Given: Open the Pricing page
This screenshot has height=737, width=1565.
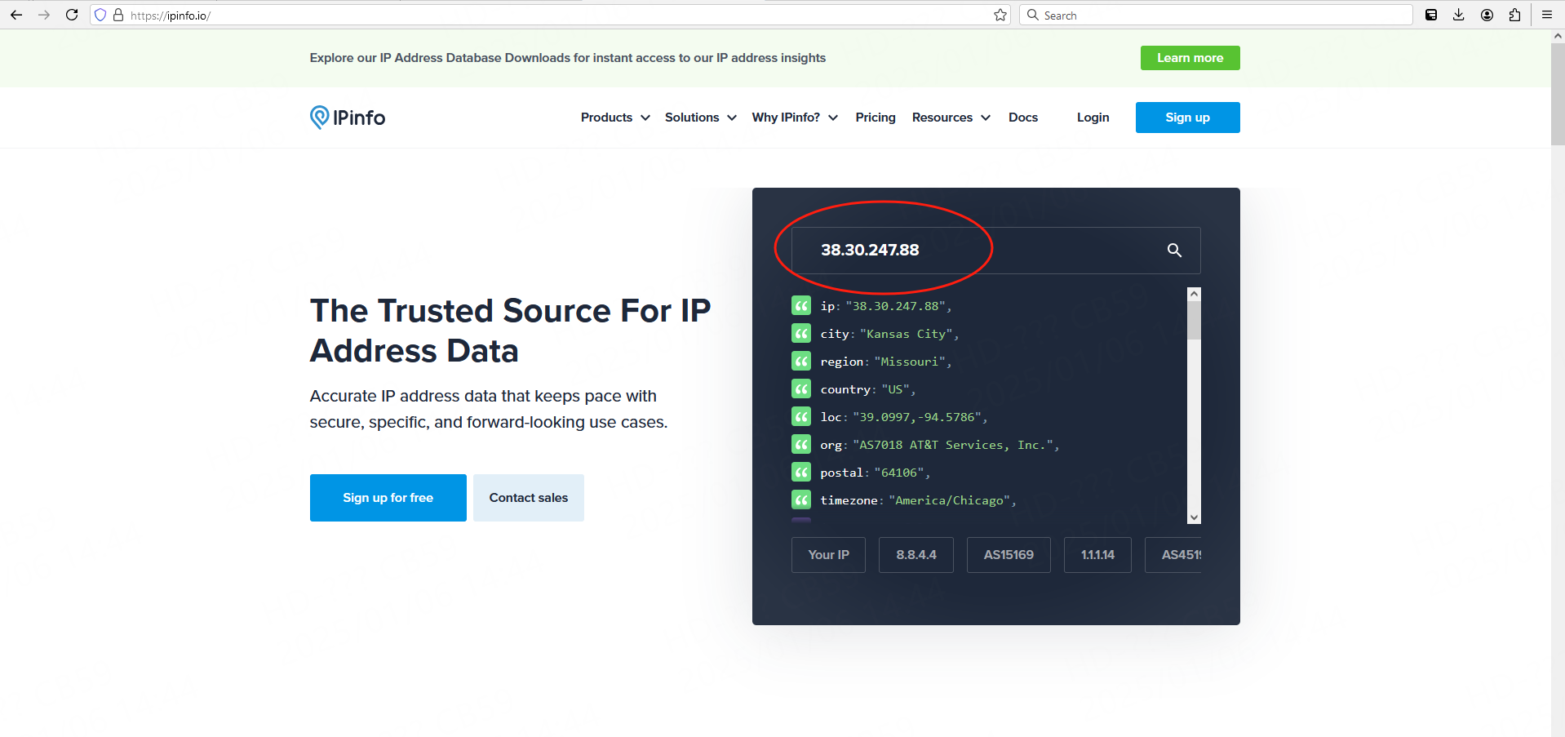Looking at the screenshot, I should (875, 118).
